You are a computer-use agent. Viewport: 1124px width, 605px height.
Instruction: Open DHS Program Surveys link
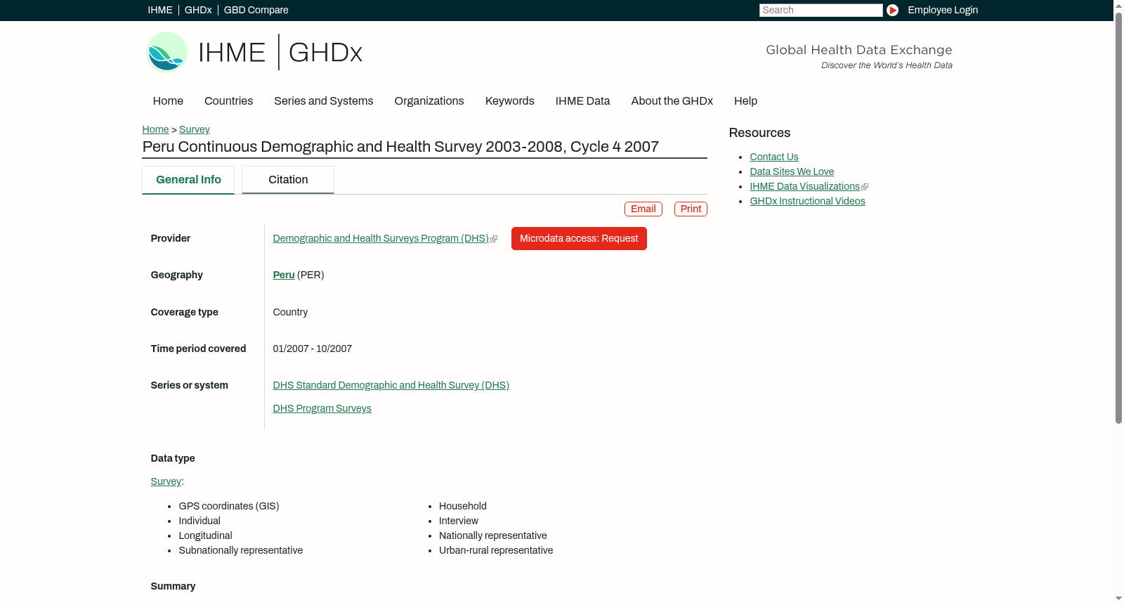click(x=322, y=408)
